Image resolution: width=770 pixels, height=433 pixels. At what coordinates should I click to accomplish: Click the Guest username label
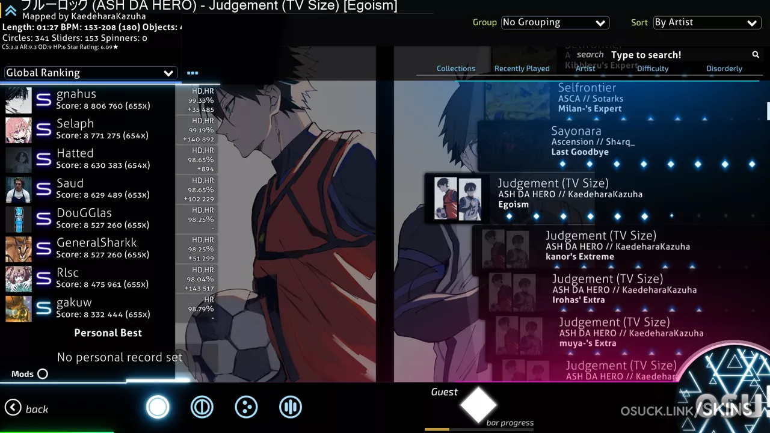[x=445, y=392]
